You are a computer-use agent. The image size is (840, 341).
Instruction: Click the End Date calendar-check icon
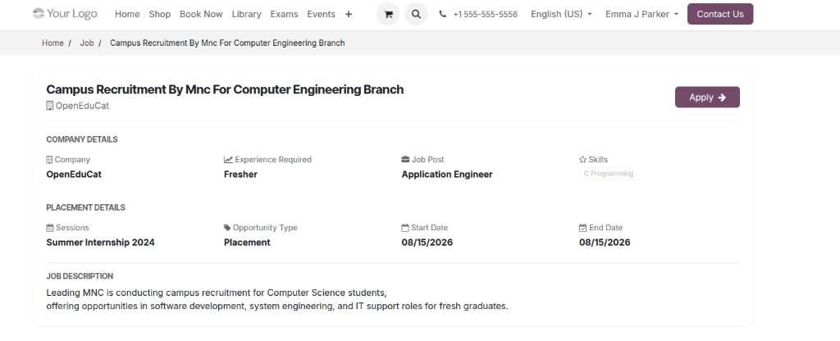(583, 228)
